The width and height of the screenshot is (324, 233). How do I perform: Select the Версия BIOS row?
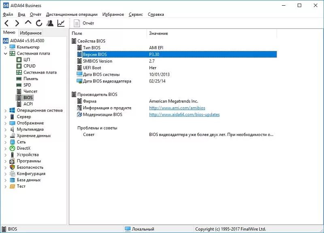(x=177, y=54)
